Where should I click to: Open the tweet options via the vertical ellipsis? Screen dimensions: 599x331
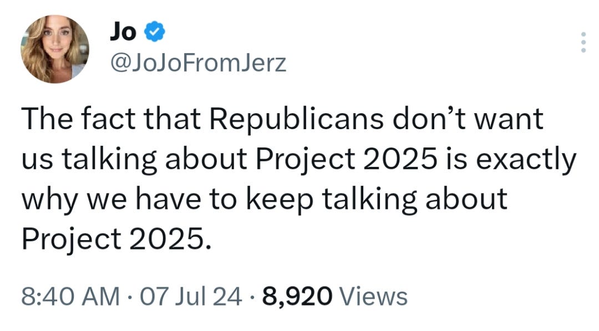click(583, 42)
